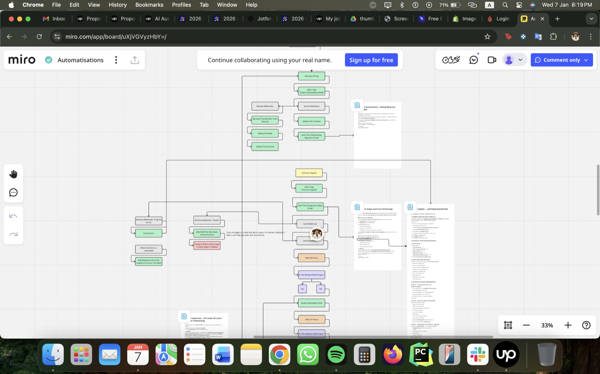Screen dimensions: 600x374
Task: Select the Remove All Tag node
Action: [x=312, y=76]
